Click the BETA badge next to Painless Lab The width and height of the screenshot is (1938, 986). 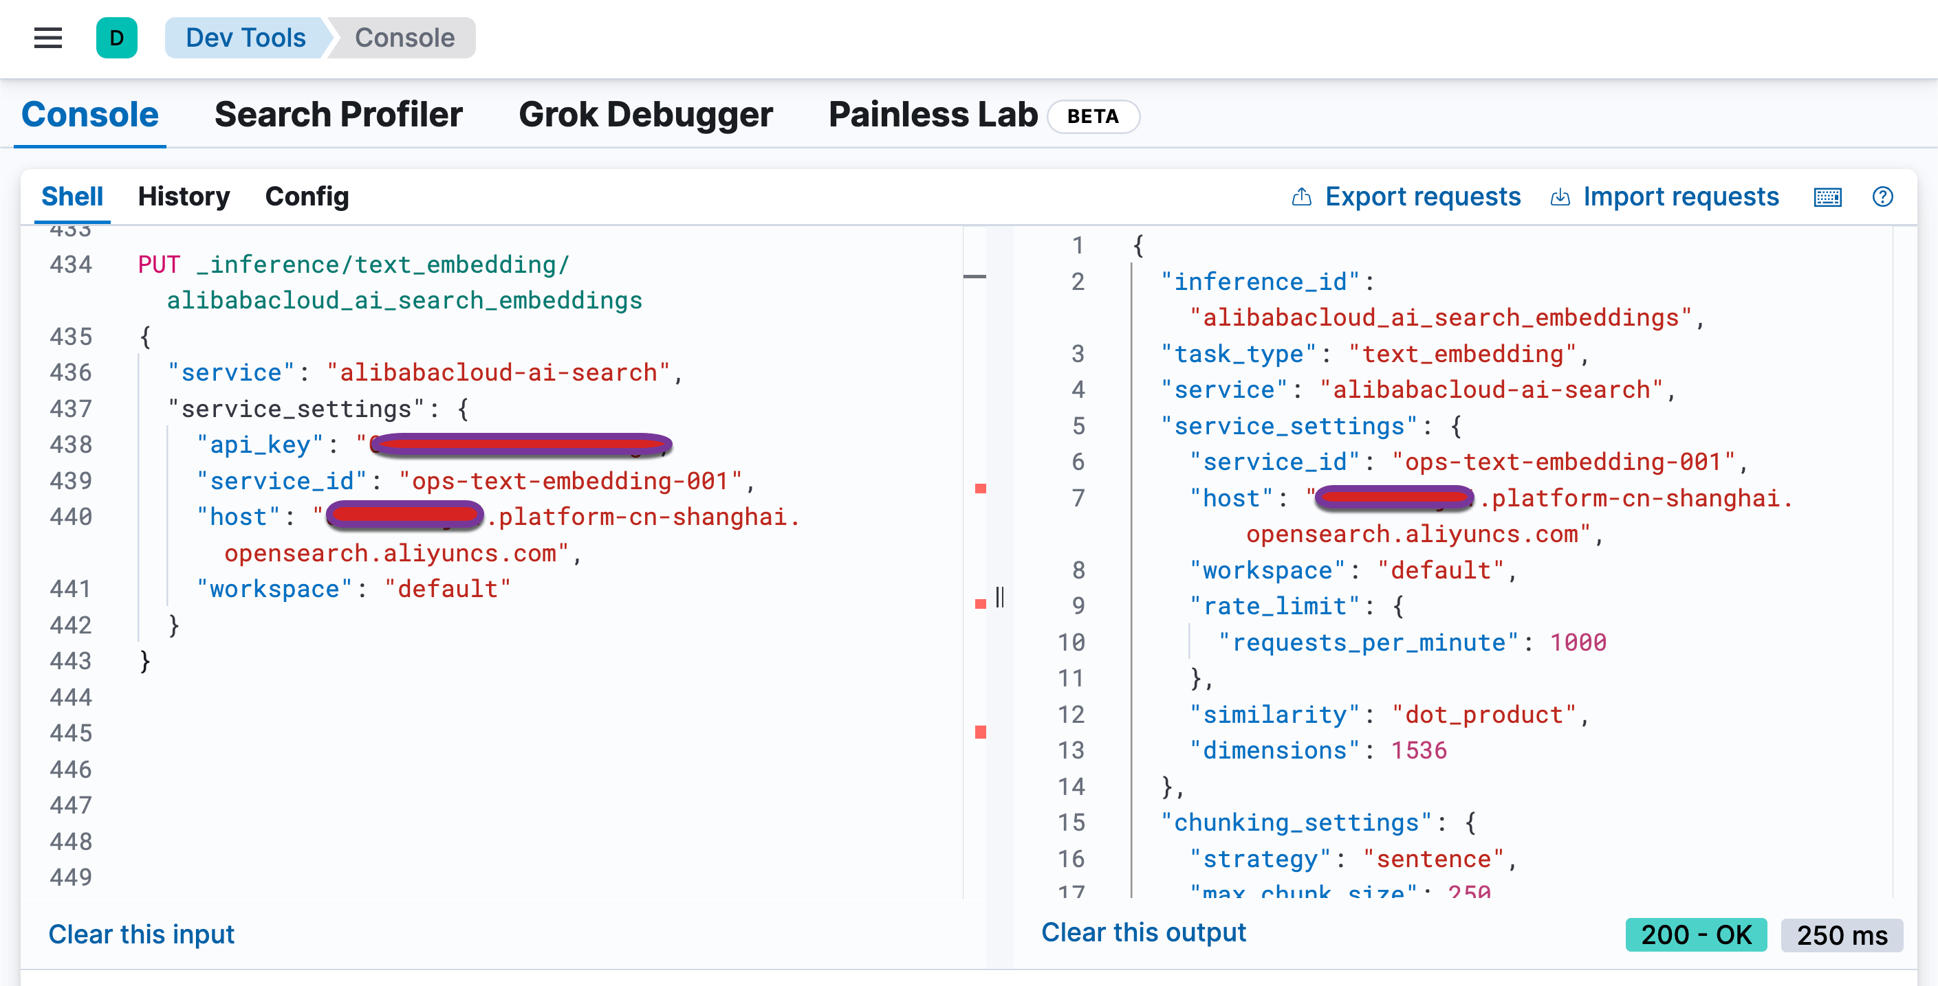coord(1093,117)
